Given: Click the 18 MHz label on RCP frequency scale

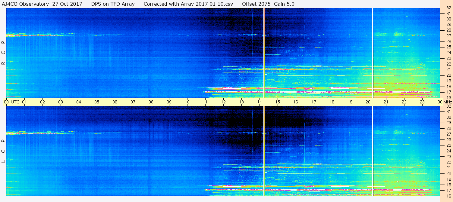Looking at the screenshot, I should tap(448, 87).
